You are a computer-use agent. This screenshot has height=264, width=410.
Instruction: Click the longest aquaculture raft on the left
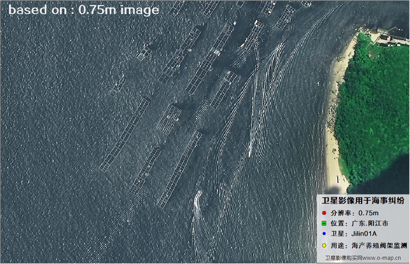125,135
